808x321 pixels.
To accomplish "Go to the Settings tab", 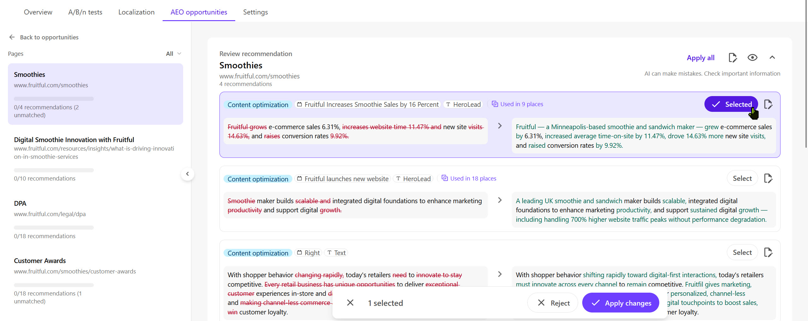I will pos(255,12).
